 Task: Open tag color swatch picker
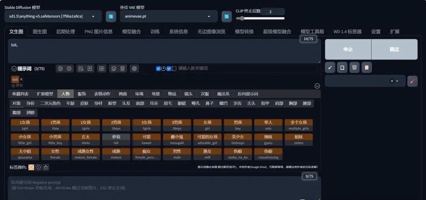32,167
